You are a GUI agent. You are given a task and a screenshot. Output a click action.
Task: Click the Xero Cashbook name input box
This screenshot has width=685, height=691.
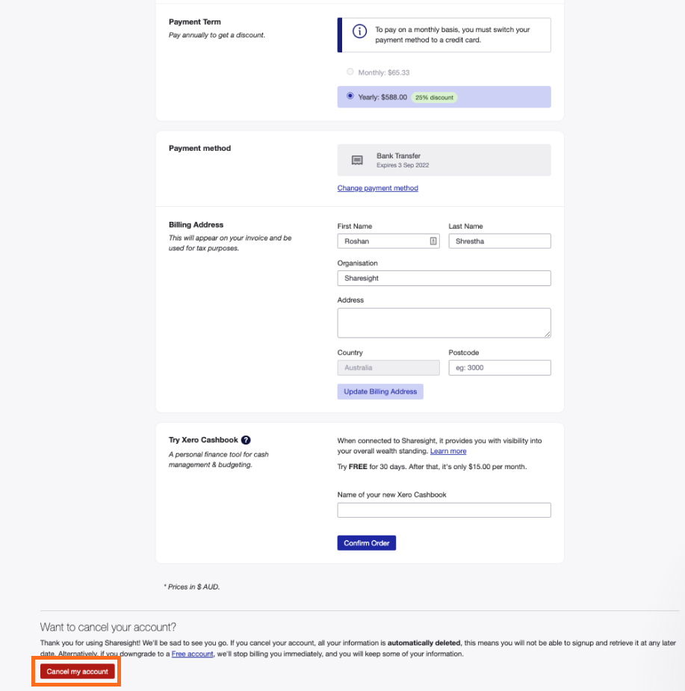(444, 509)
